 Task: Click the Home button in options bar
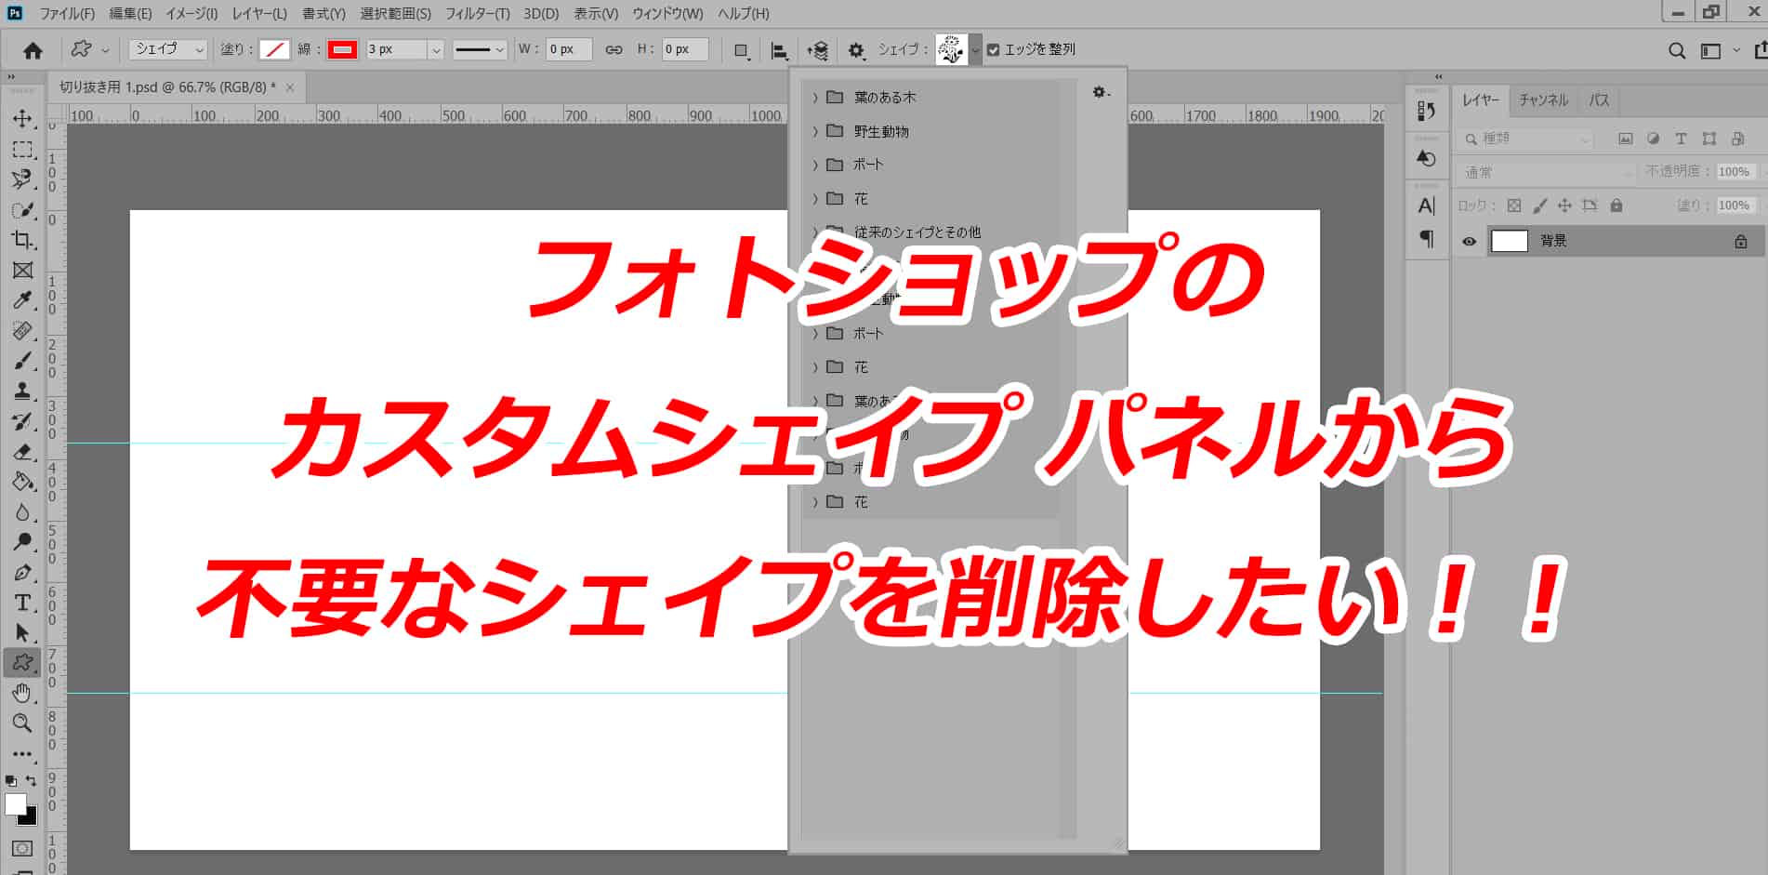[33, 50]
